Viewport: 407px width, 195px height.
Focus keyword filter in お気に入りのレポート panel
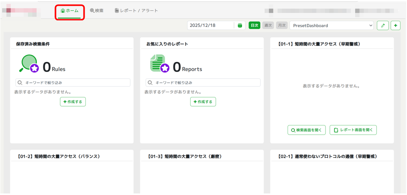(x=203, y=83)
